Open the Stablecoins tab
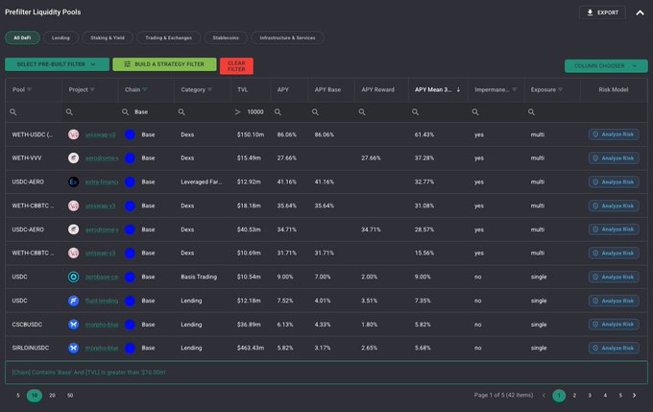The image size is (653, 412). (x=226, y=37)
